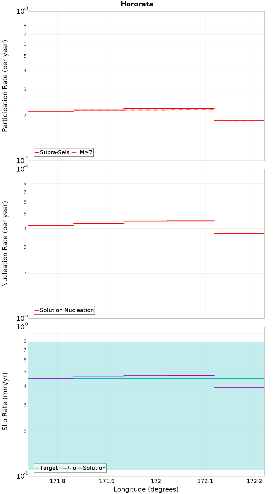Click the lowest red participation segment
274x494 pixels.
239,120
